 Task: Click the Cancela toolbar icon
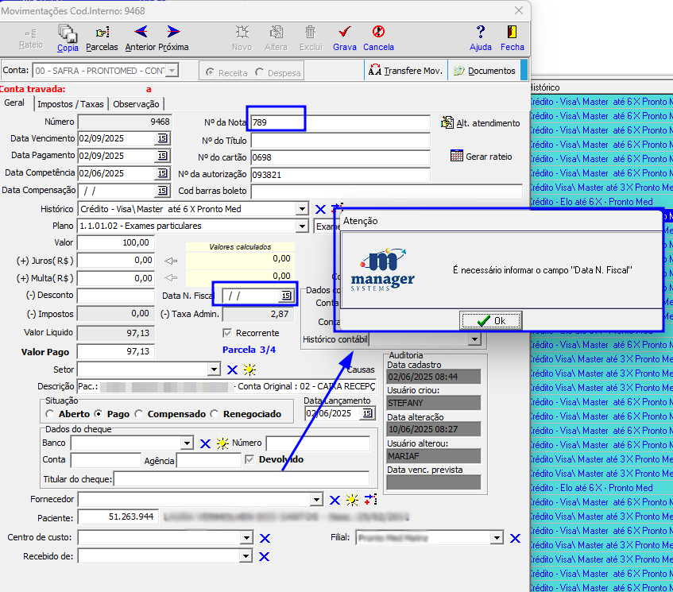(378, 33)
